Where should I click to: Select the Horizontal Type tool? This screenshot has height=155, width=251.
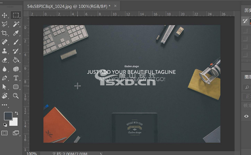[16, 78]
